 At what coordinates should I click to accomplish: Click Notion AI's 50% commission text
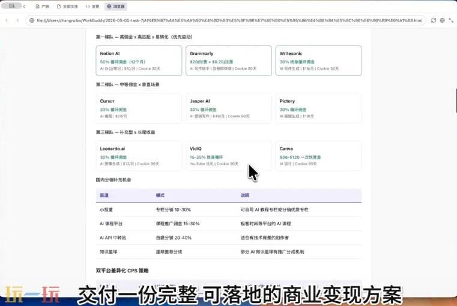click(123, 62)
